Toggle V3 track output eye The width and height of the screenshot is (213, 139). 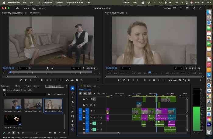(x=94, y=99)
